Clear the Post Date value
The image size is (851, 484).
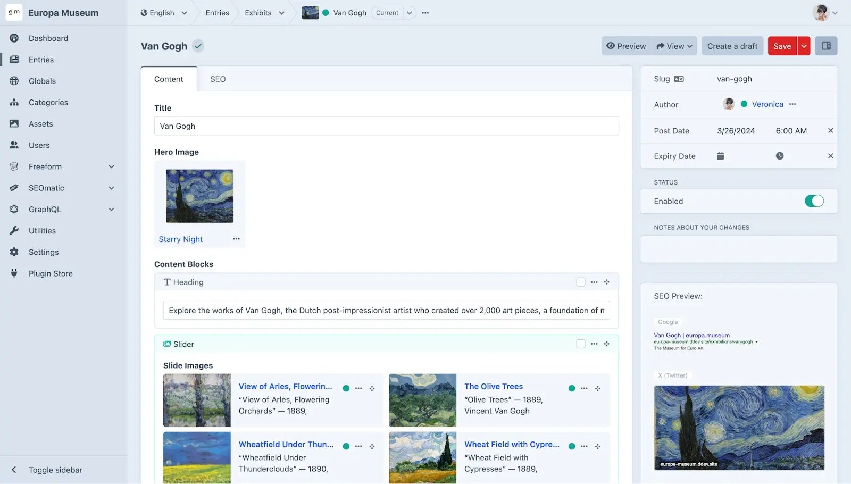tap(830, 131)
